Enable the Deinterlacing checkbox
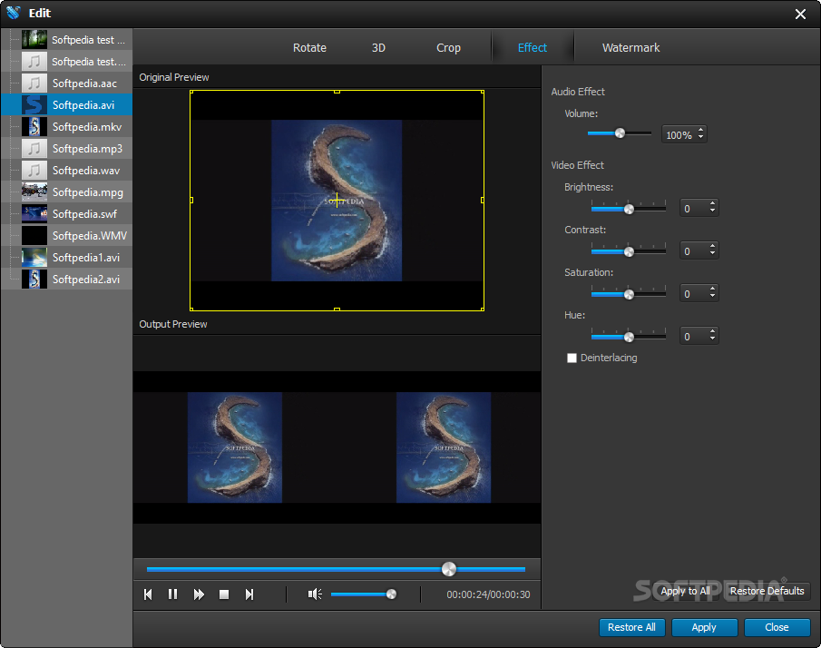Image resolution: width=821 pixels, height=648 pixels. pyautogui.click(x=572, y=358)
